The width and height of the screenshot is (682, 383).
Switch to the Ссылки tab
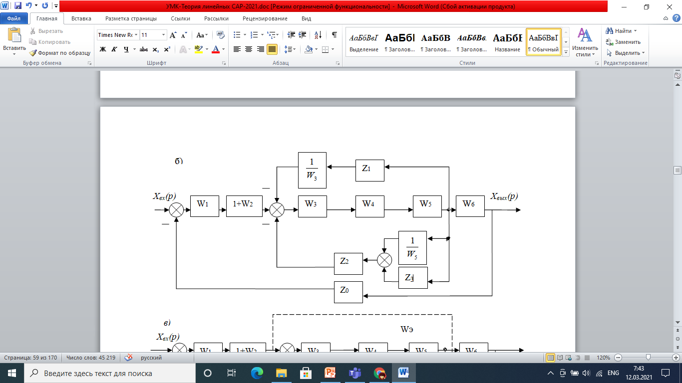tap(180, 18)
